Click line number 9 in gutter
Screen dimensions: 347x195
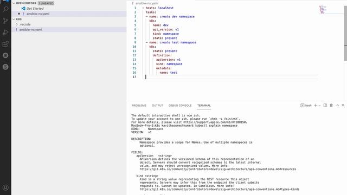point(135,42)
